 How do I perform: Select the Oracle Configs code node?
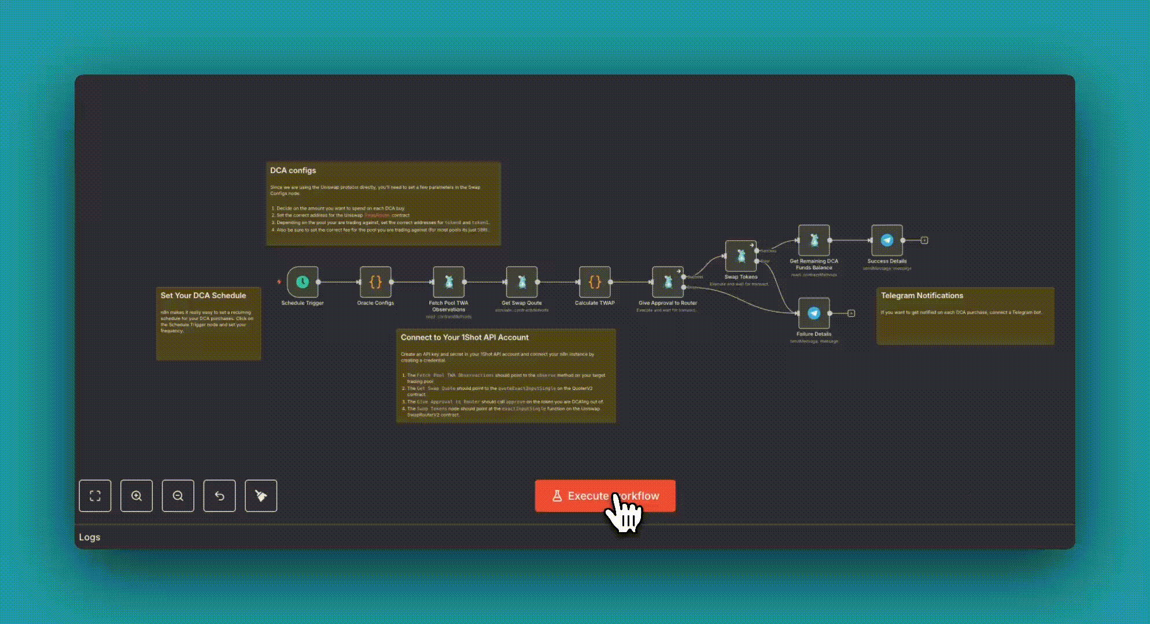pyautogui.click(x=375, y=282)
